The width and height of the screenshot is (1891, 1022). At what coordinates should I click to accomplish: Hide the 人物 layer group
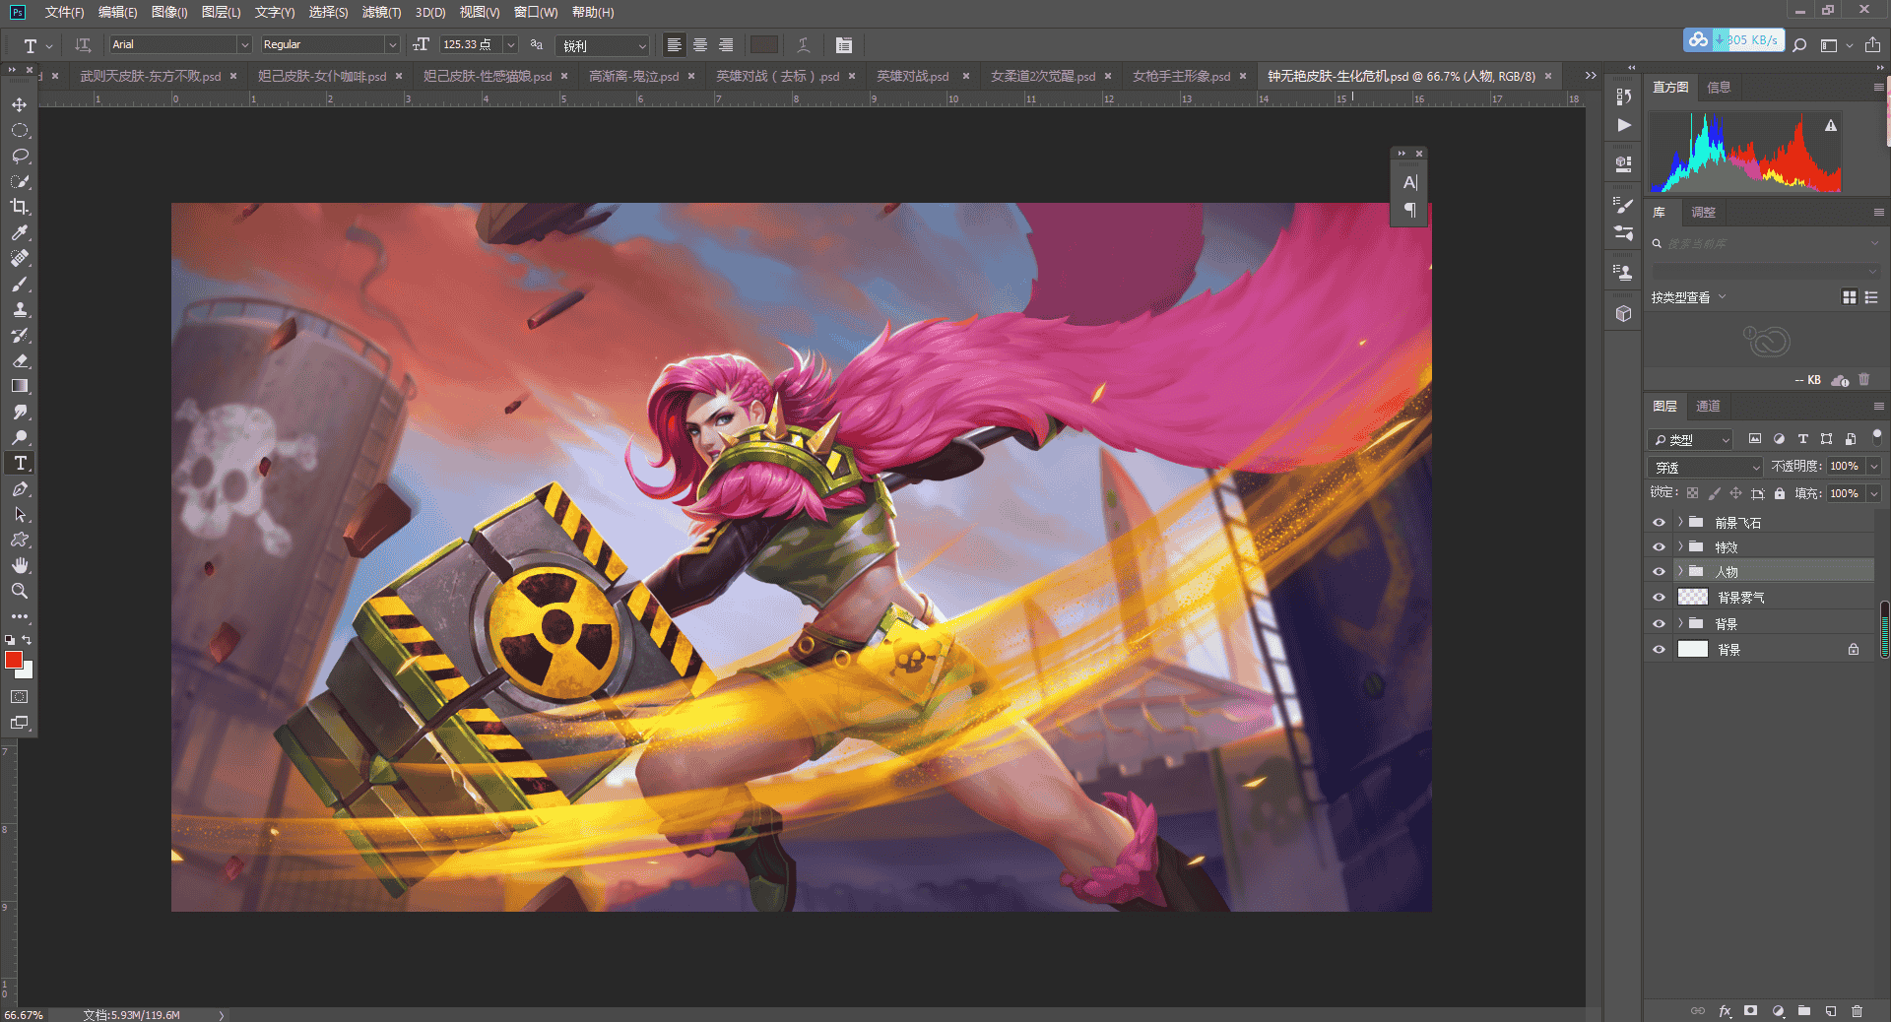tap(1659, 572)
